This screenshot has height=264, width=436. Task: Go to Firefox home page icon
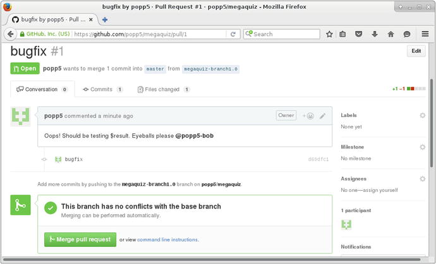(x=391, y=34)
